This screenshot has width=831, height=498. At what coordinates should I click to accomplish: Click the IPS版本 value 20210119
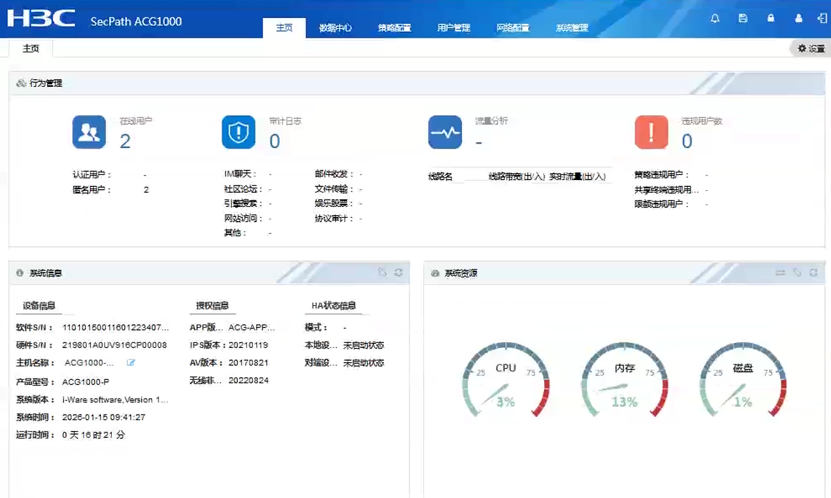(248, 345)
